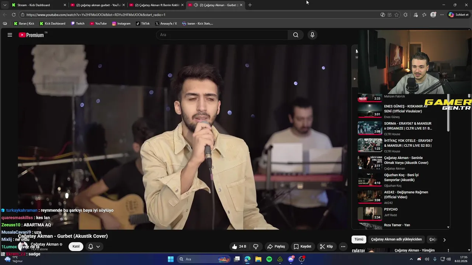Open Spotify from the taskbar
The height and width of the screenshot is (265, 472).
click(269, 259)
